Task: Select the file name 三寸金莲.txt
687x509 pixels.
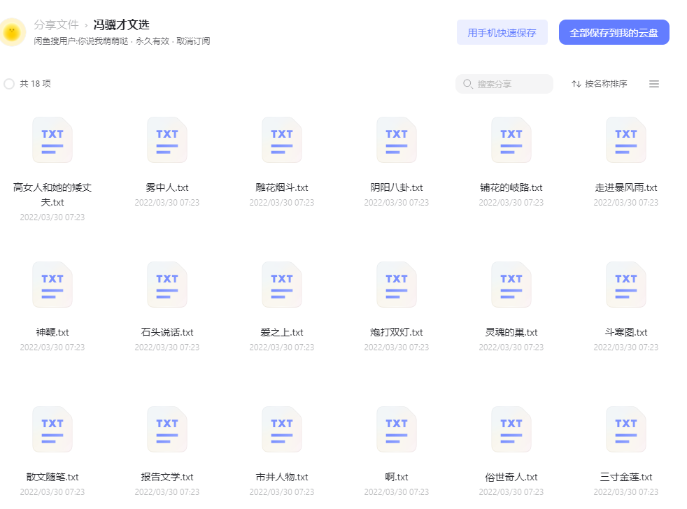Action: [x=626, y=477]
